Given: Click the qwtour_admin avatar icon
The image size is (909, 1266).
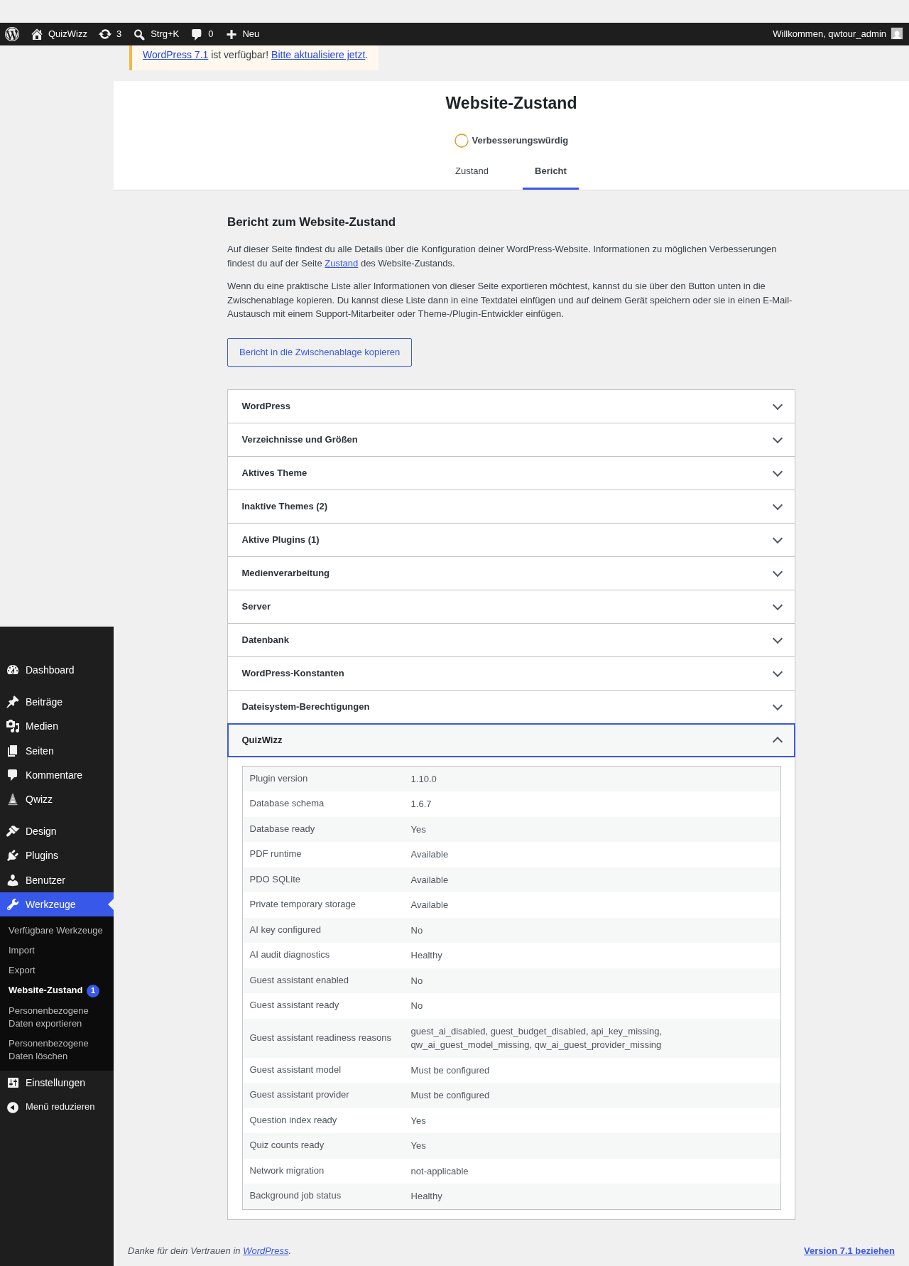Looking at the screenshot, I should tap(897, 33).
